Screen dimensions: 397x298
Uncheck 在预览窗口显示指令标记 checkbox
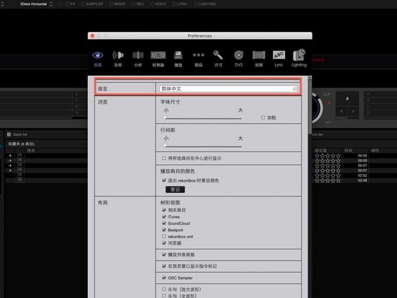click(x=164, y=266)
